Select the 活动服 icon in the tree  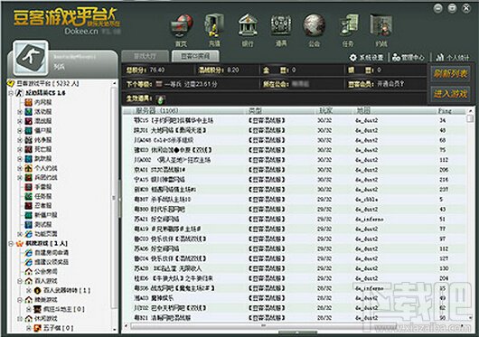point(28,112)
